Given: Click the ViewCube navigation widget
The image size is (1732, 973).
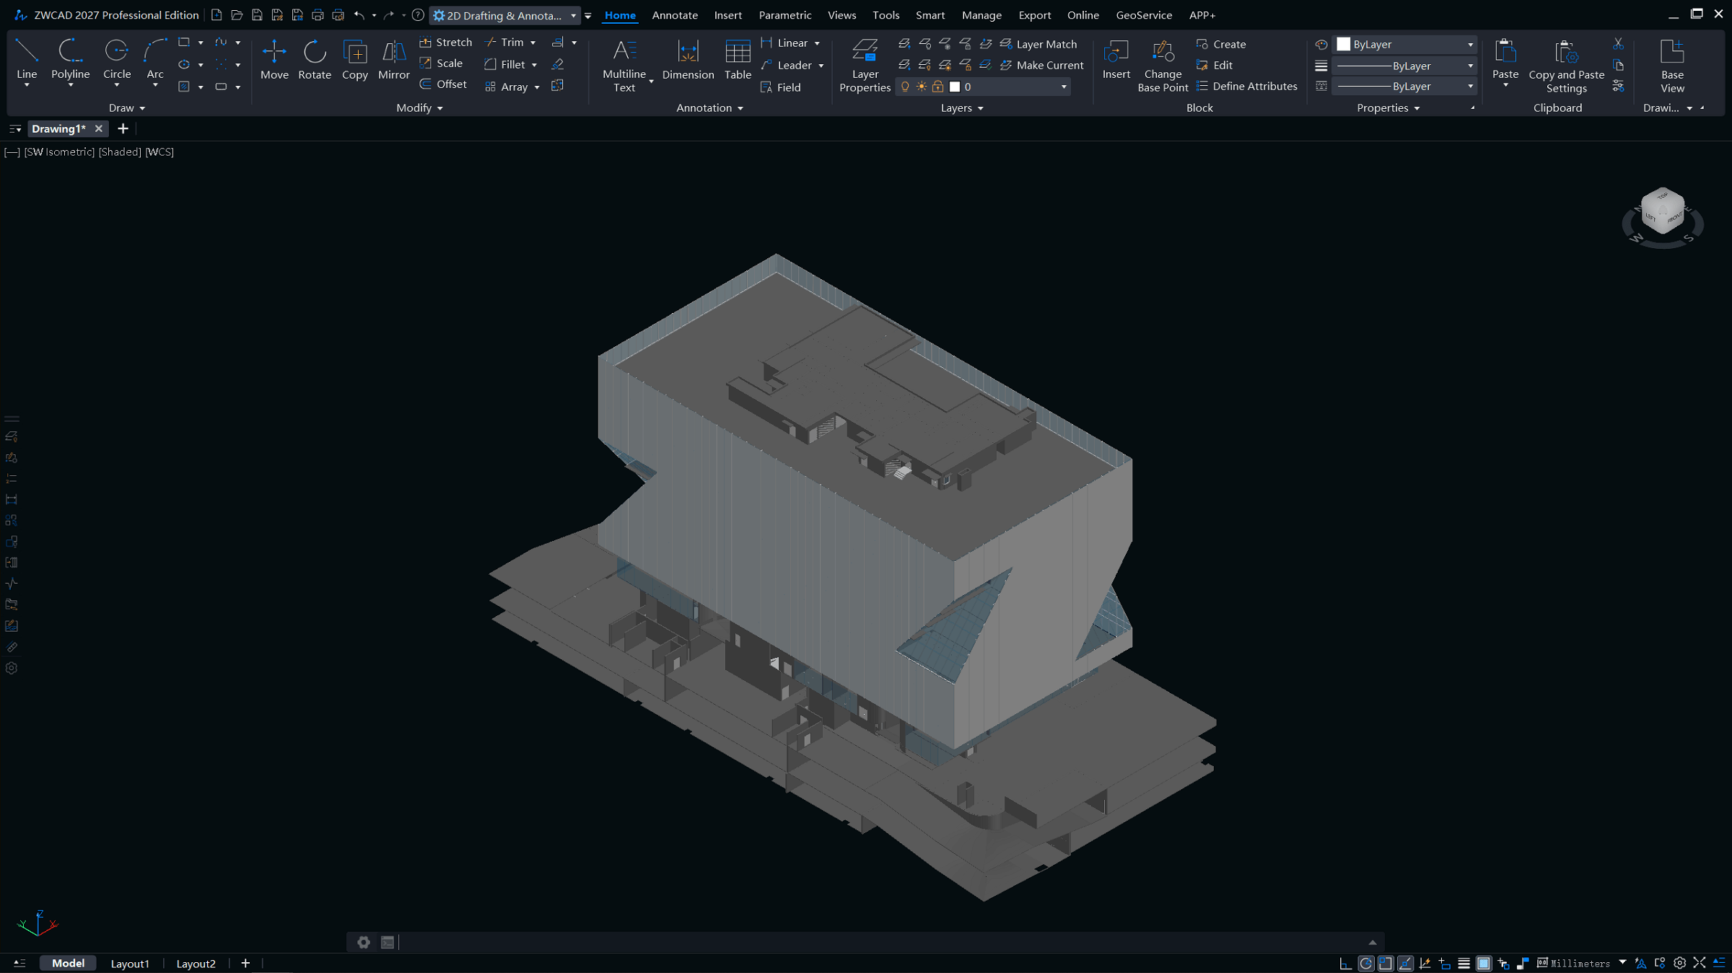Looking at the screenshot, I should pos(1662,212).
